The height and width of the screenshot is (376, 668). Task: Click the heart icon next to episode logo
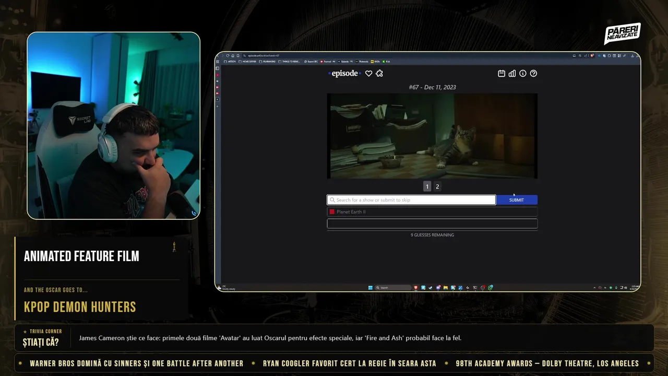[368, 74]
